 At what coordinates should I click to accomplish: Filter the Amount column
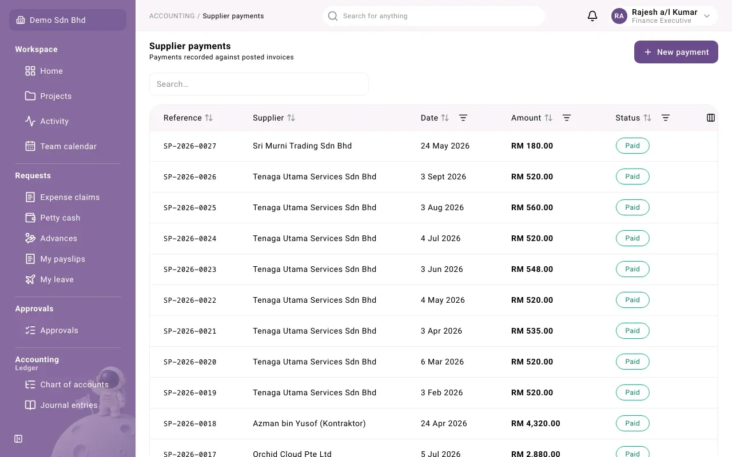(567, 118)
